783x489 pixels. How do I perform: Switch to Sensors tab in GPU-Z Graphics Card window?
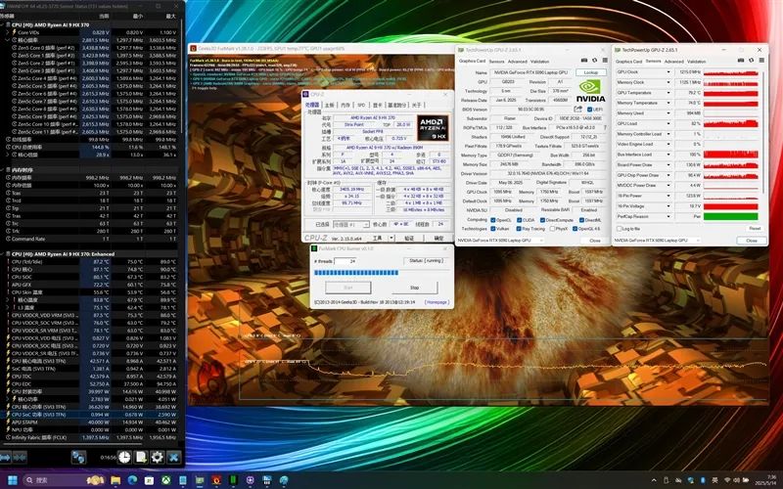(496, 62)
